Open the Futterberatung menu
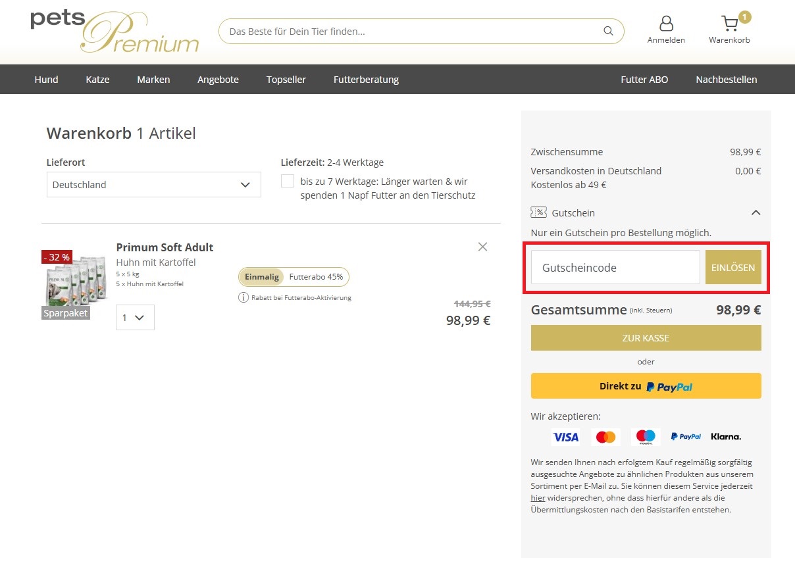The image size is (795, 571). [366, 80]
